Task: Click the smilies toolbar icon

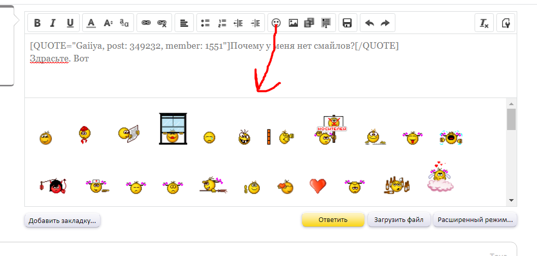Action: pos(276,23)
